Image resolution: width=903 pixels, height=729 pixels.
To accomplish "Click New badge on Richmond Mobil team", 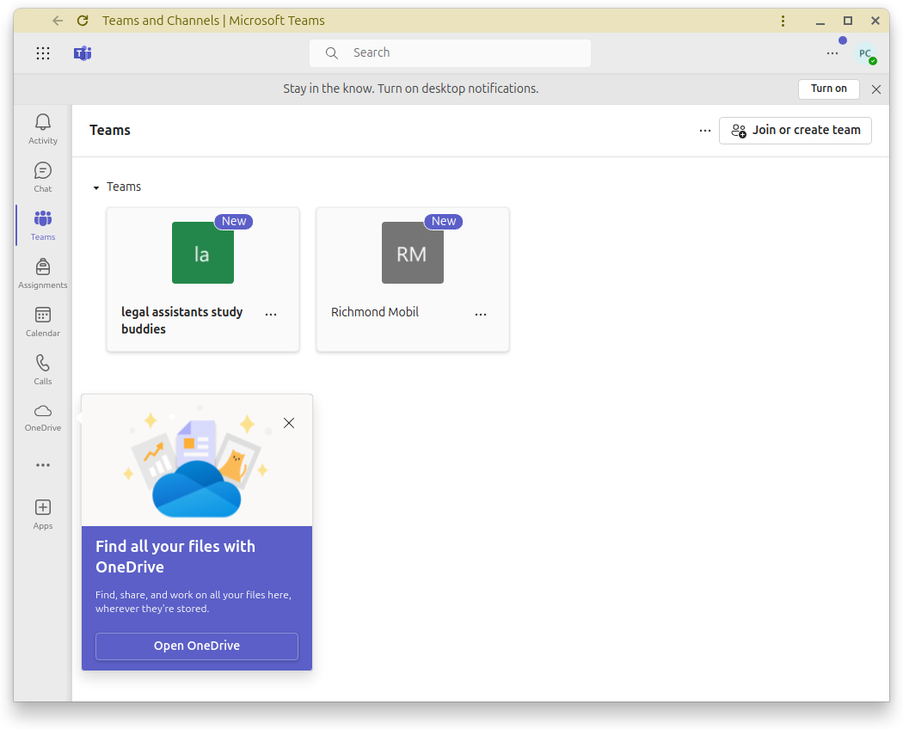I will tap(444, 221).
